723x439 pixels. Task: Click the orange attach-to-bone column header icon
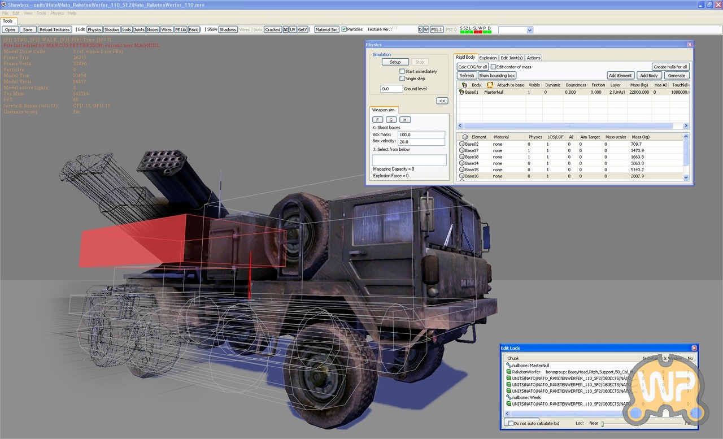[x=490, y=85]
